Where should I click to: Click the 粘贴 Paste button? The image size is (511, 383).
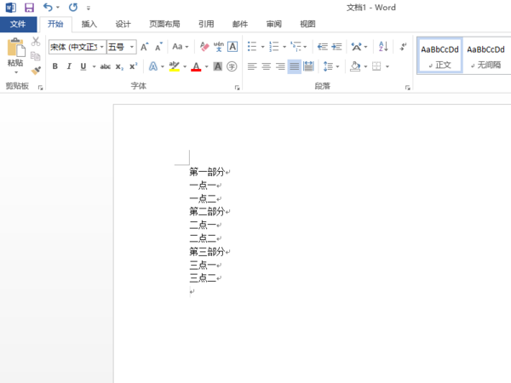tap(14, 54)
